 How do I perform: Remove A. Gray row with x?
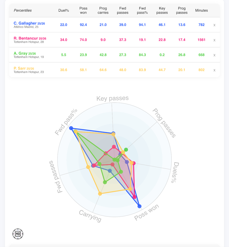pos(214,55)
